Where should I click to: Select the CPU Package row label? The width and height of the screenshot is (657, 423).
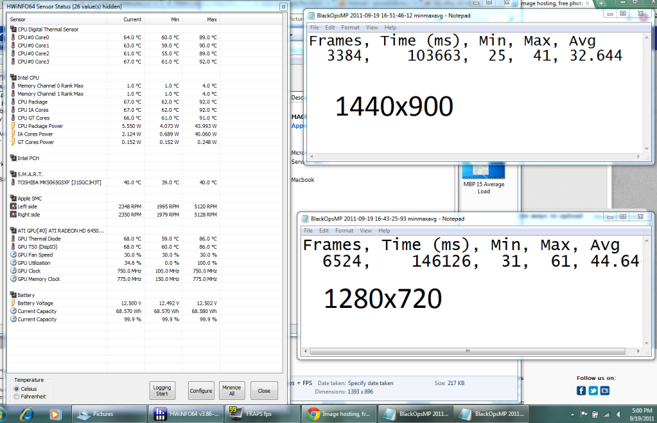coord(33,102)
